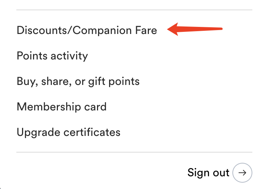The width and height of the screenshot is (258, 189).
Task: Click Buy, share, or gift points link
Action: (x=78, y=81)
